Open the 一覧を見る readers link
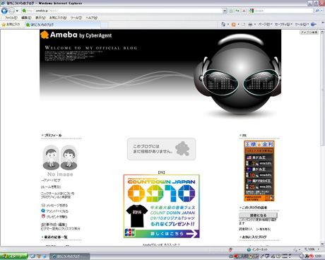The height and width of the screenshot is (260, 325). [x=264, y=229]
